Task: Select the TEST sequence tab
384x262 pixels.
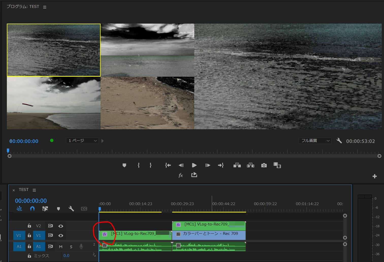Action: 24,190
